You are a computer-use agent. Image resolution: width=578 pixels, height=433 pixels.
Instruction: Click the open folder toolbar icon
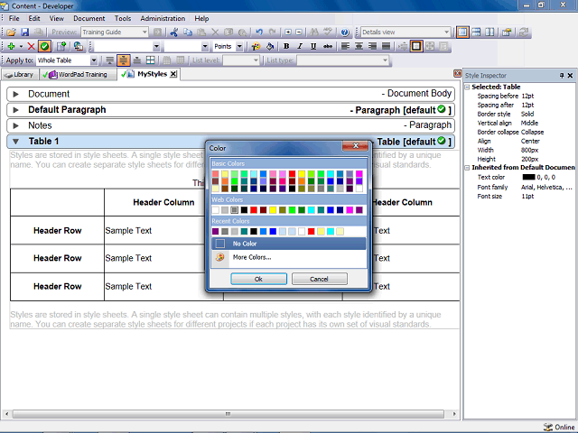pos(11,32)
